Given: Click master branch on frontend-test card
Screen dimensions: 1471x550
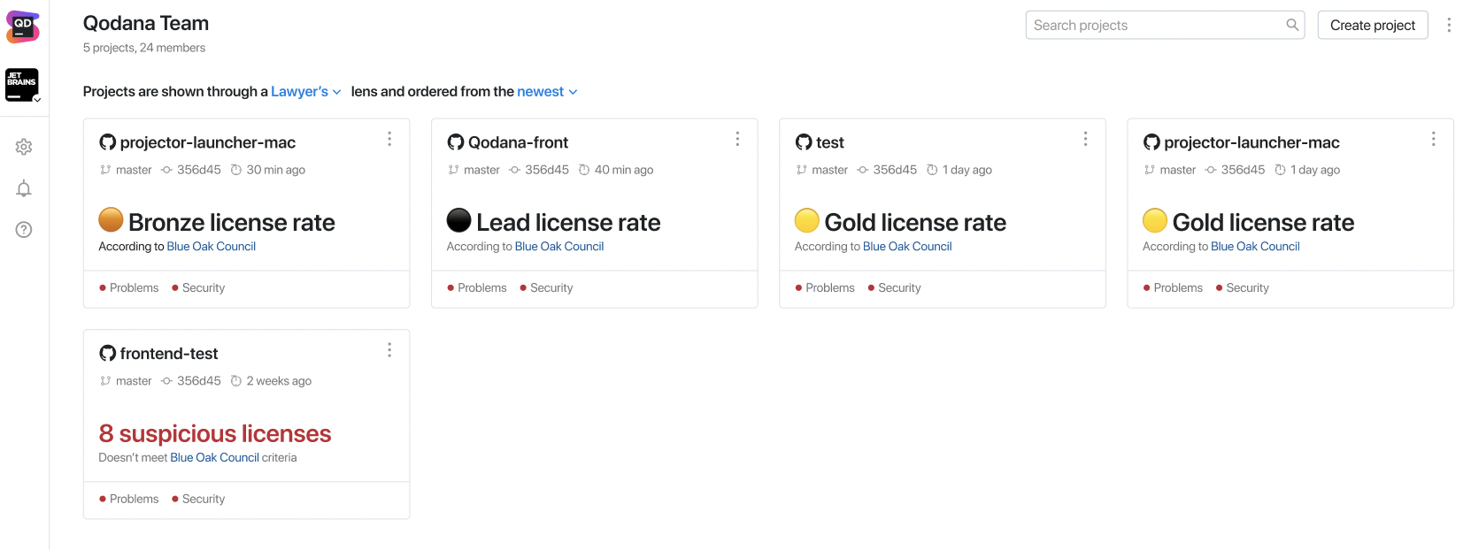Looking at the screenshot, I should point(134,381).
